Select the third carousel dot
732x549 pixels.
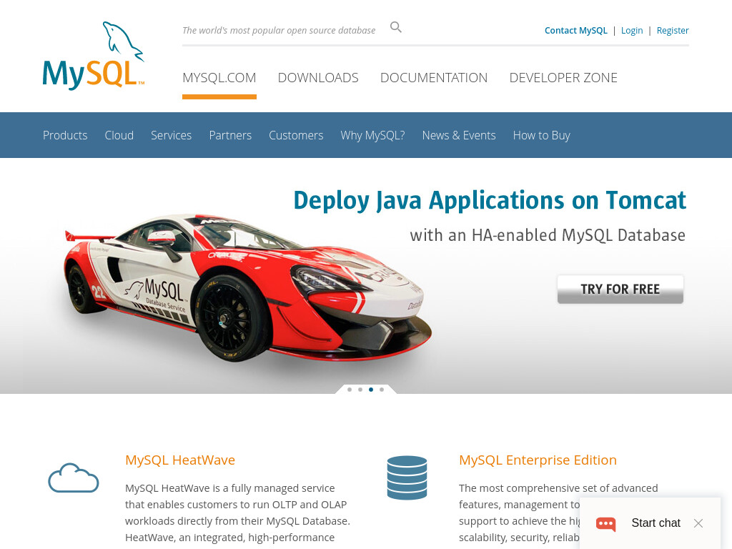371,390
